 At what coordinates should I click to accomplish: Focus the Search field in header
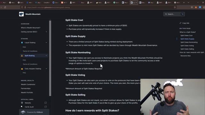[174, 14]
